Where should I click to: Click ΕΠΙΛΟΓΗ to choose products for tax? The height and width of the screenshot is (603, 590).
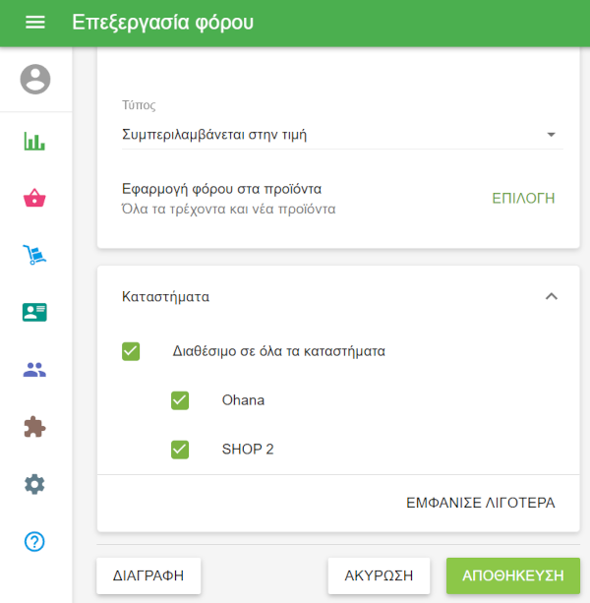[523, 199]
